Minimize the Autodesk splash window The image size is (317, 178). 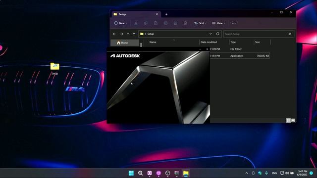200,49
